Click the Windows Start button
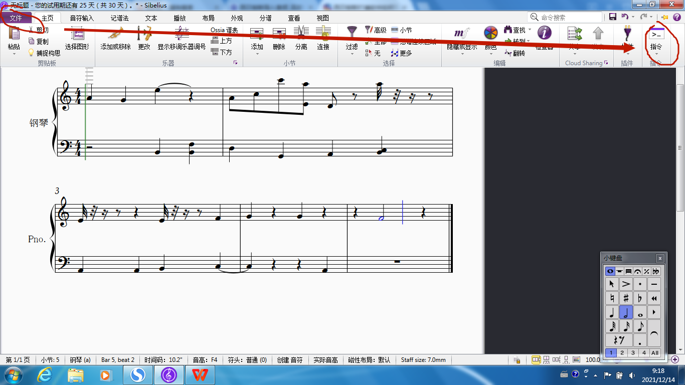This screenshot has width=685, height=385. pos(14,374)
